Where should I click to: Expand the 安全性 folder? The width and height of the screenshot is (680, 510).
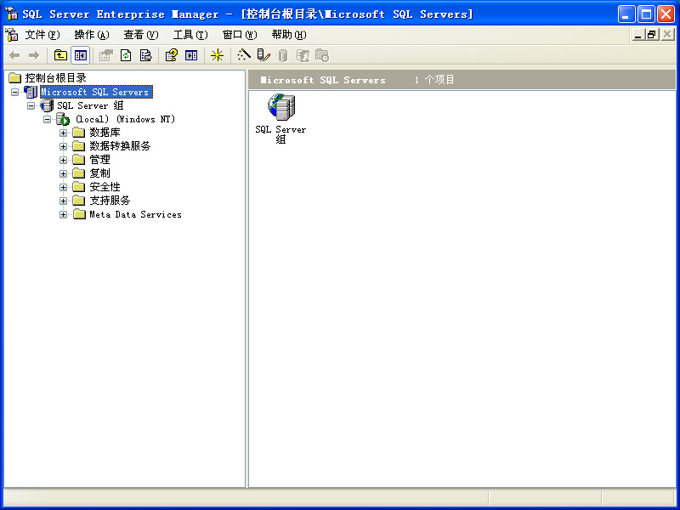click(x=63, y=187)
